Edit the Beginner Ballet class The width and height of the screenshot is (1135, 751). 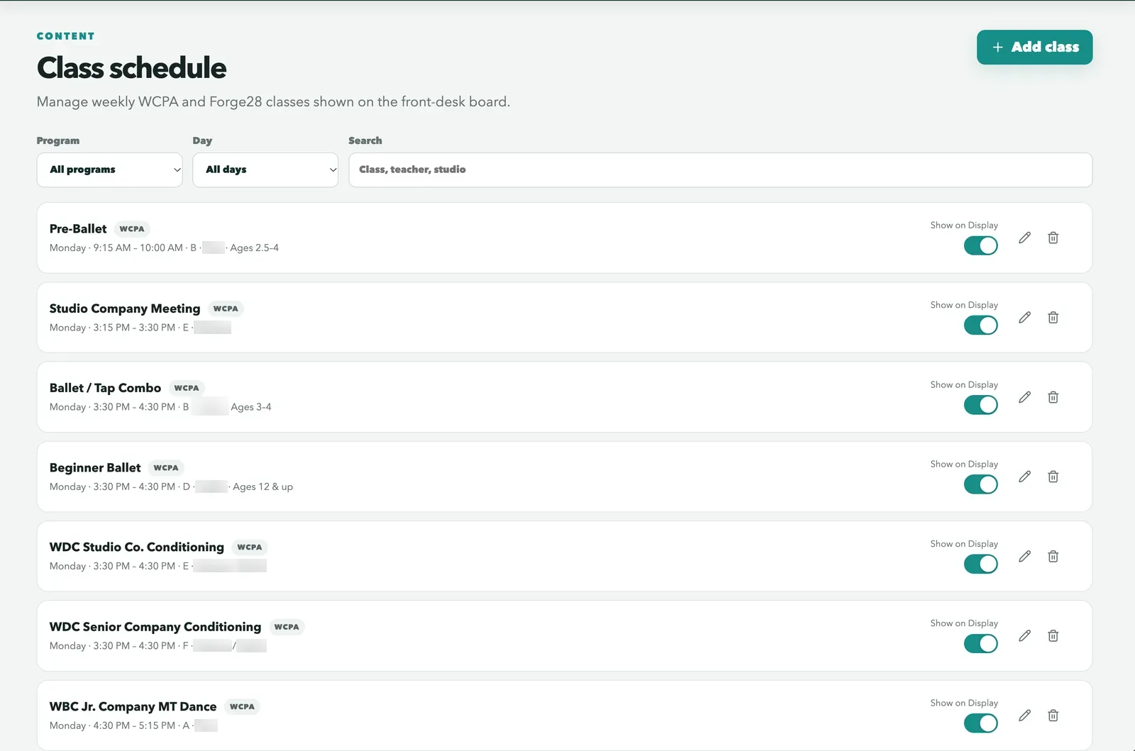click(x=1024, y=477)
